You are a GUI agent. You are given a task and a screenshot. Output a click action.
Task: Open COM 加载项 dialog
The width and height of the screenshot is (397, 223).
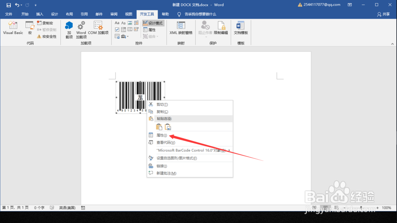tap(98, 28)
